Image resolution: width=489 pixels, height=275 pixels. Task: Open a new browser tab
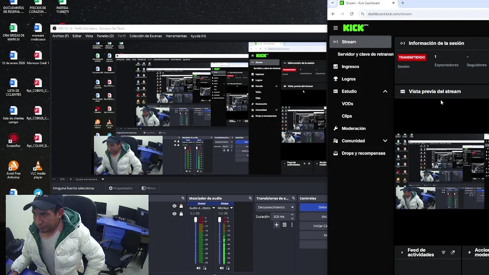tap(403, 3)
